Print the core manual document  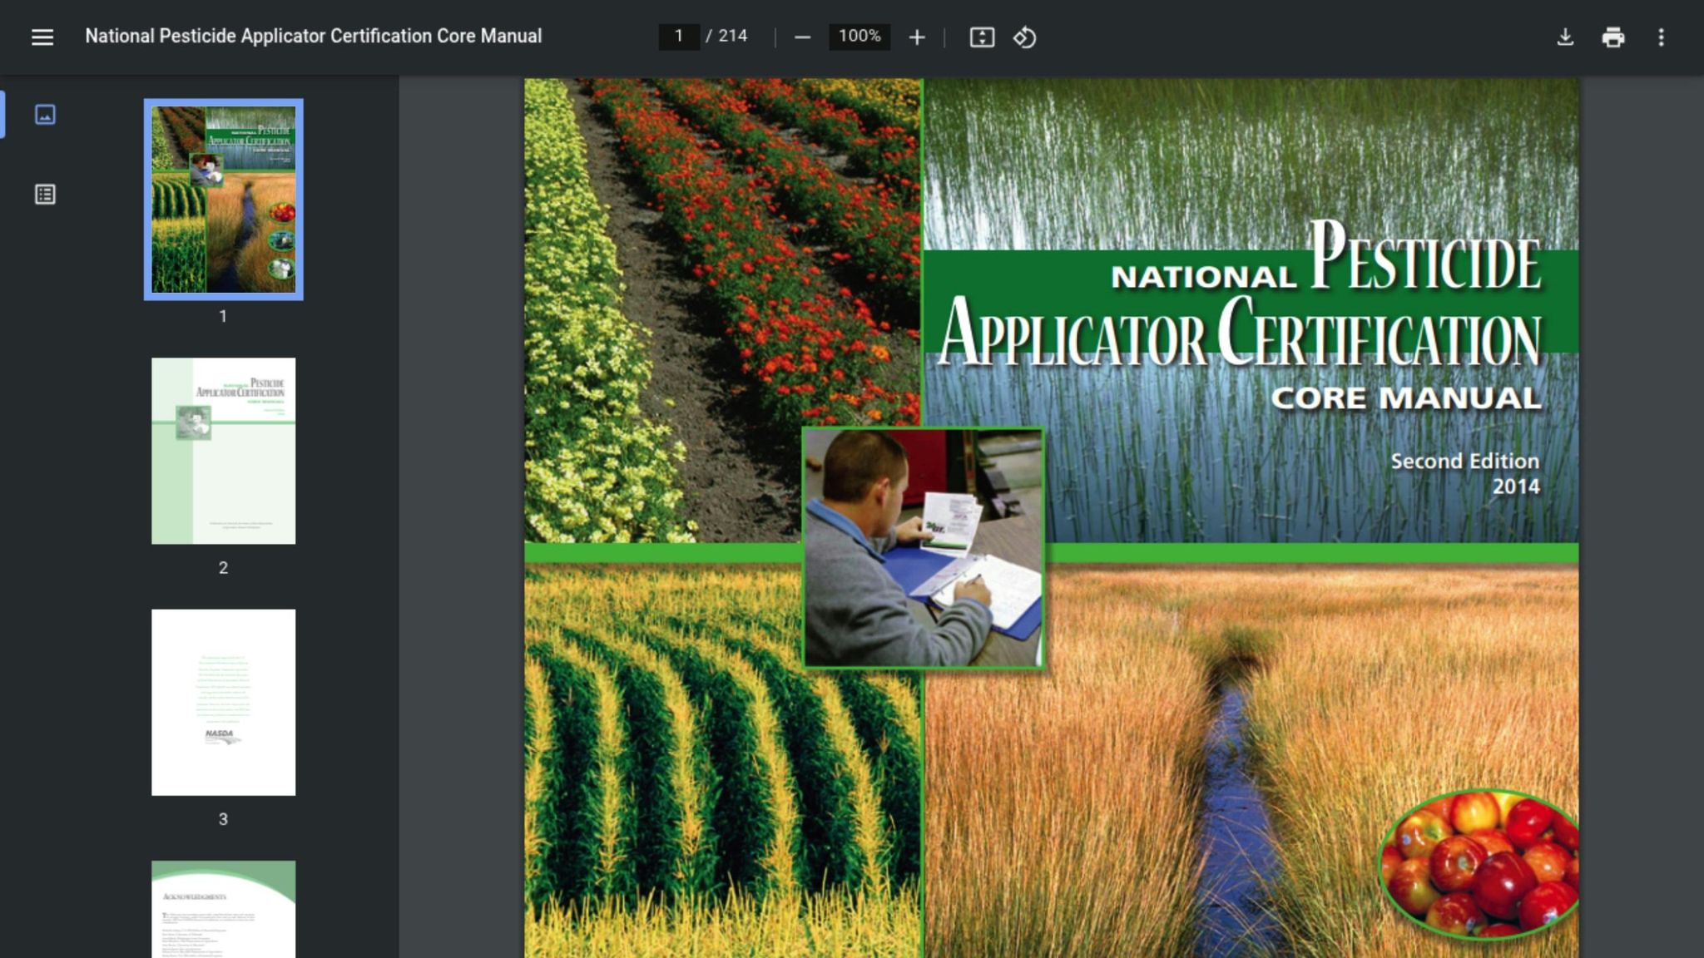[1614, 37]
